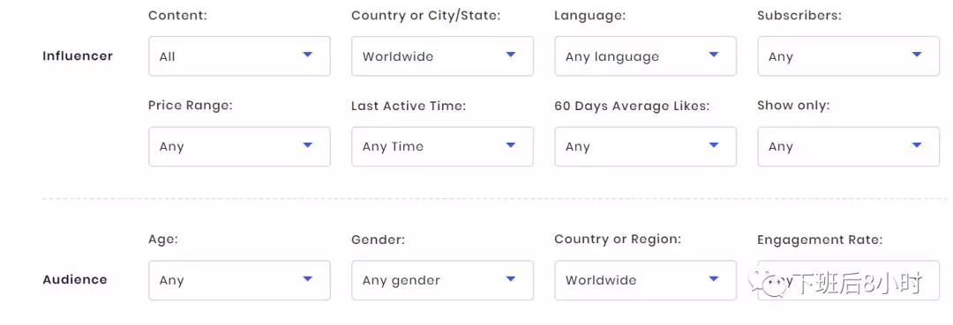Click the blue arrow beside Worldwide in Influencer row

(x=511, y=55)
